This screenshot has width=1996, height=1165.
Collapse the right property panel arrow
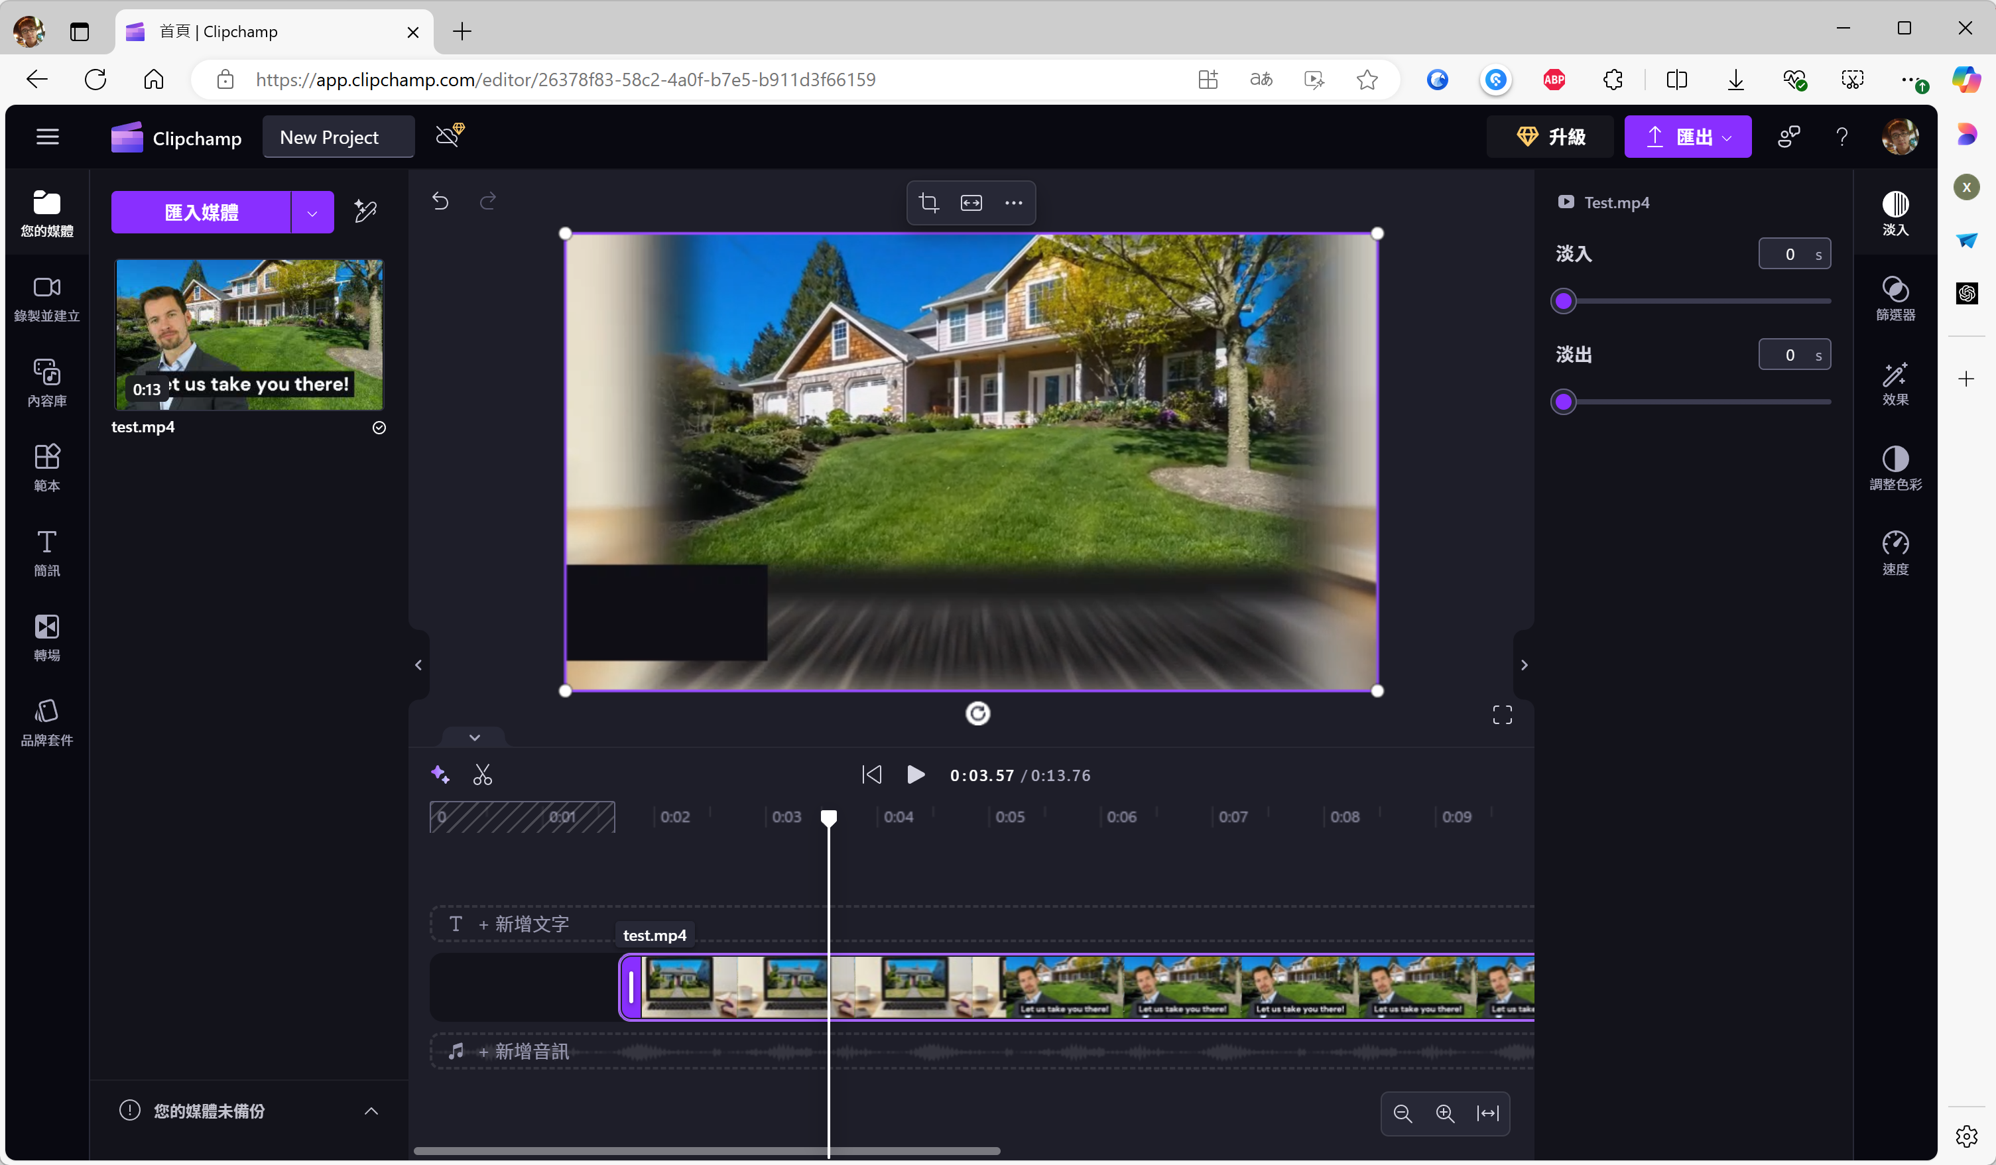point(1524,664)
